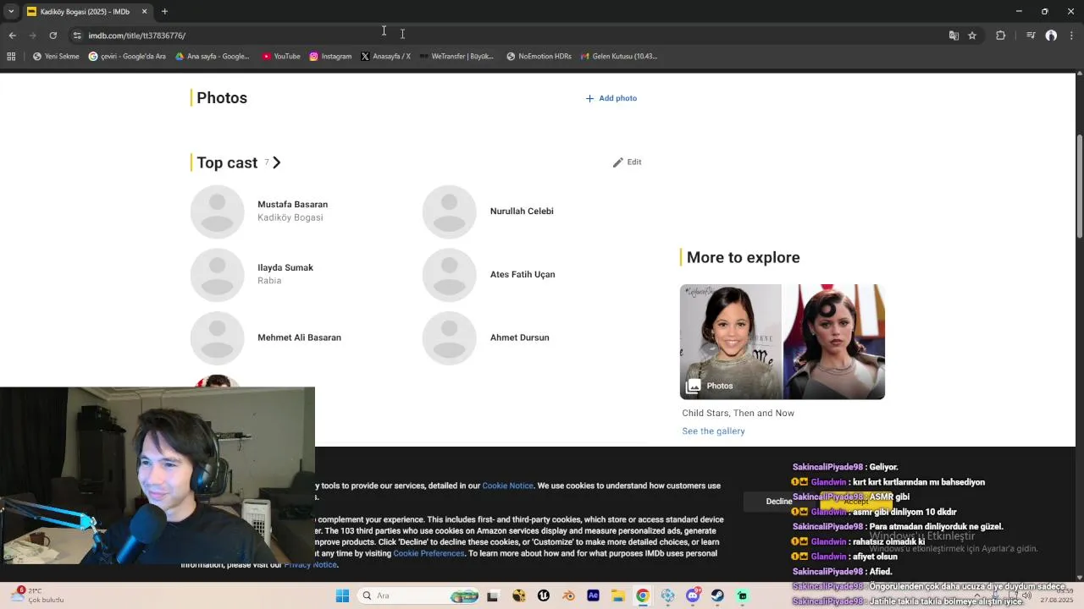Screen dimensions: 1084x609
Task: Open the Anasayfa / X bookmark
Action: tap(385, 57)
